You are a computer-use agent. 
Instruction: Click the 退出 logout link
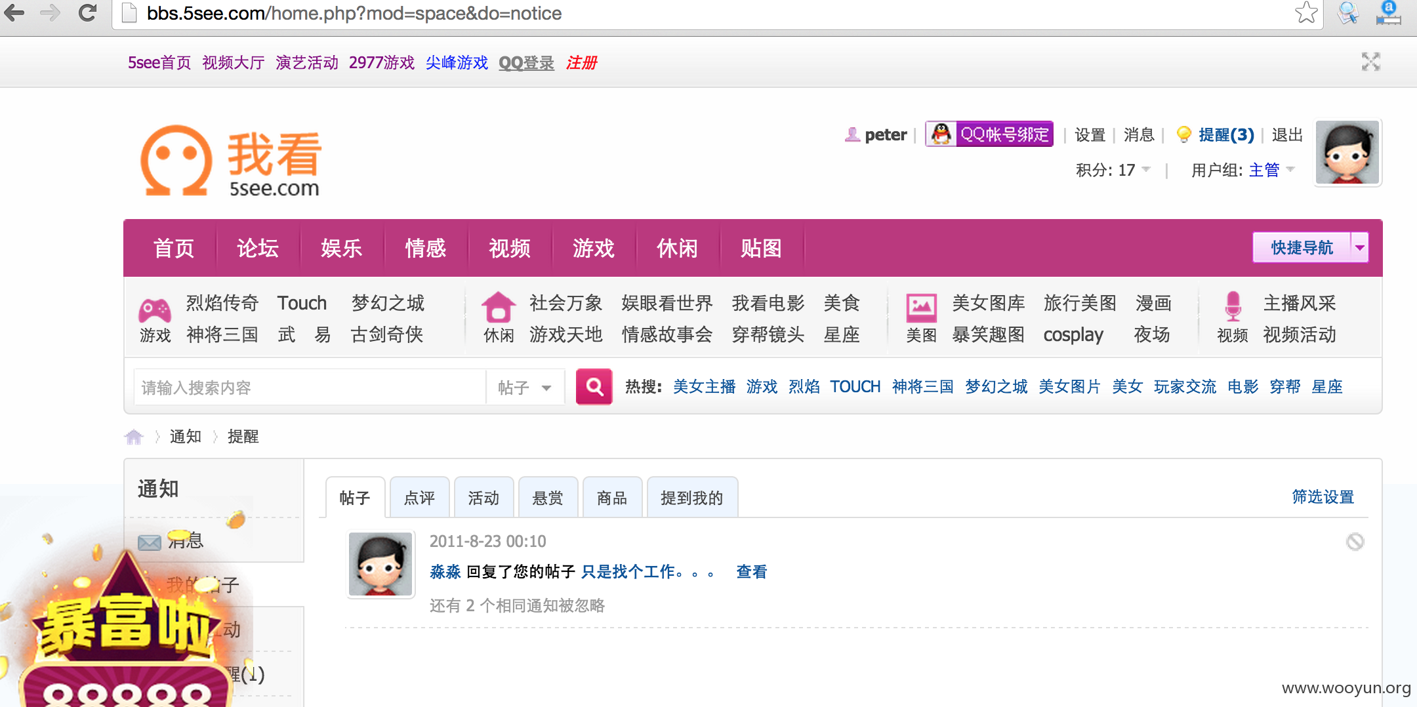click(1287, 134)
